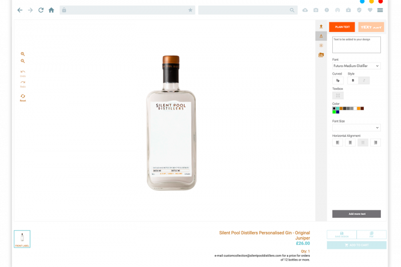The height and width of the screenshot is (267, 401).
Task: Click the Add to Cart button
Action: pyautogui.click(x=356, y=245)
